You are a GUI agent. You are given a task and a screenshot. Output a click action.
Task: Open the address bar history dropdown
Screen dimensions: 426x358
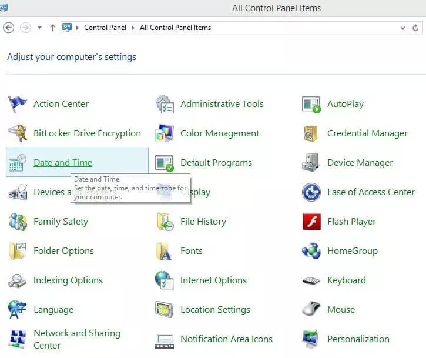[402, 28]
